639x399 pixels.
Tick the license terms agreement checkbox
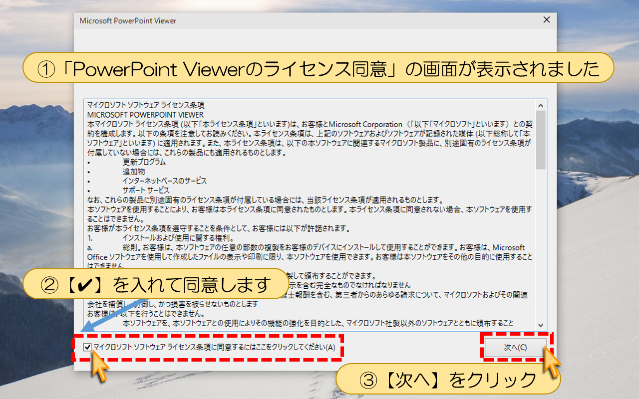88,347
